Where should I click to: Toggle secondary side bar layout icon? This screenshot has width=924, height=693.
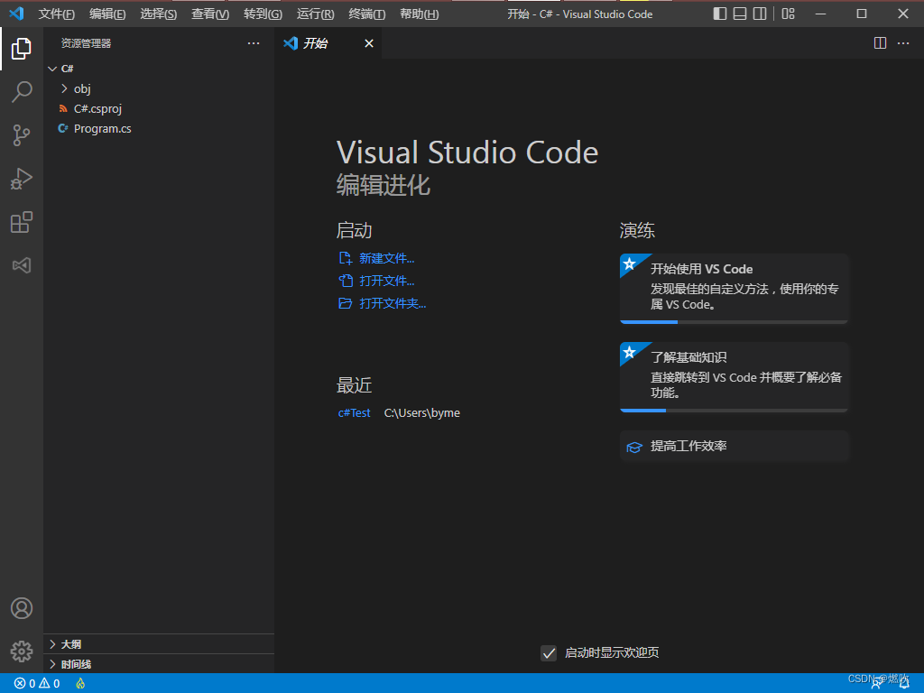pyautogui.click(x=760, y=14)
